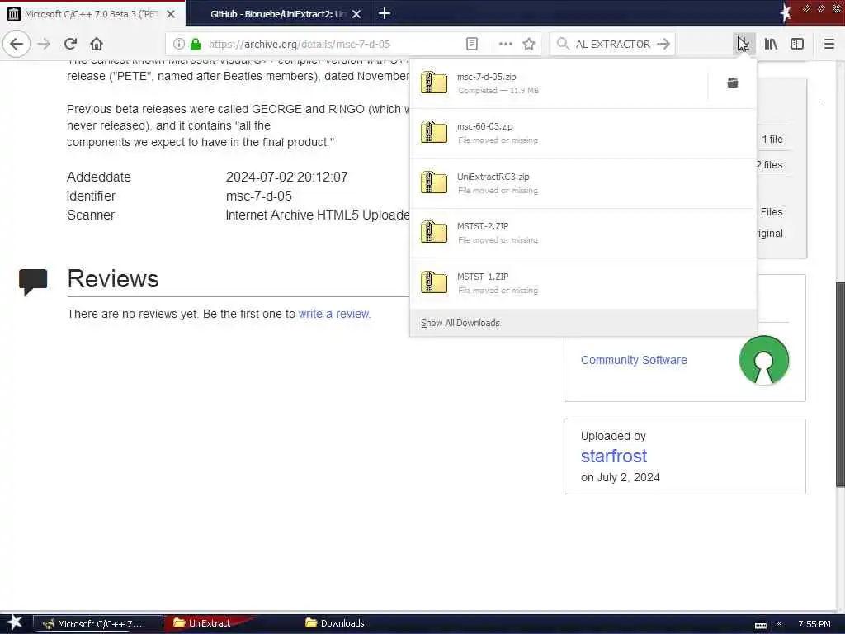Go back to the previous page
The height and width of the screenshot is (634, 845).
[17, 44]
